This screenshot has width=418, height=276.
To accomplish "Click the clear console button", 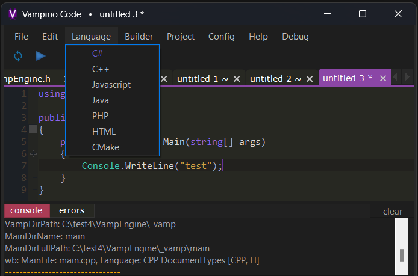I will click(x=392, y=211).
